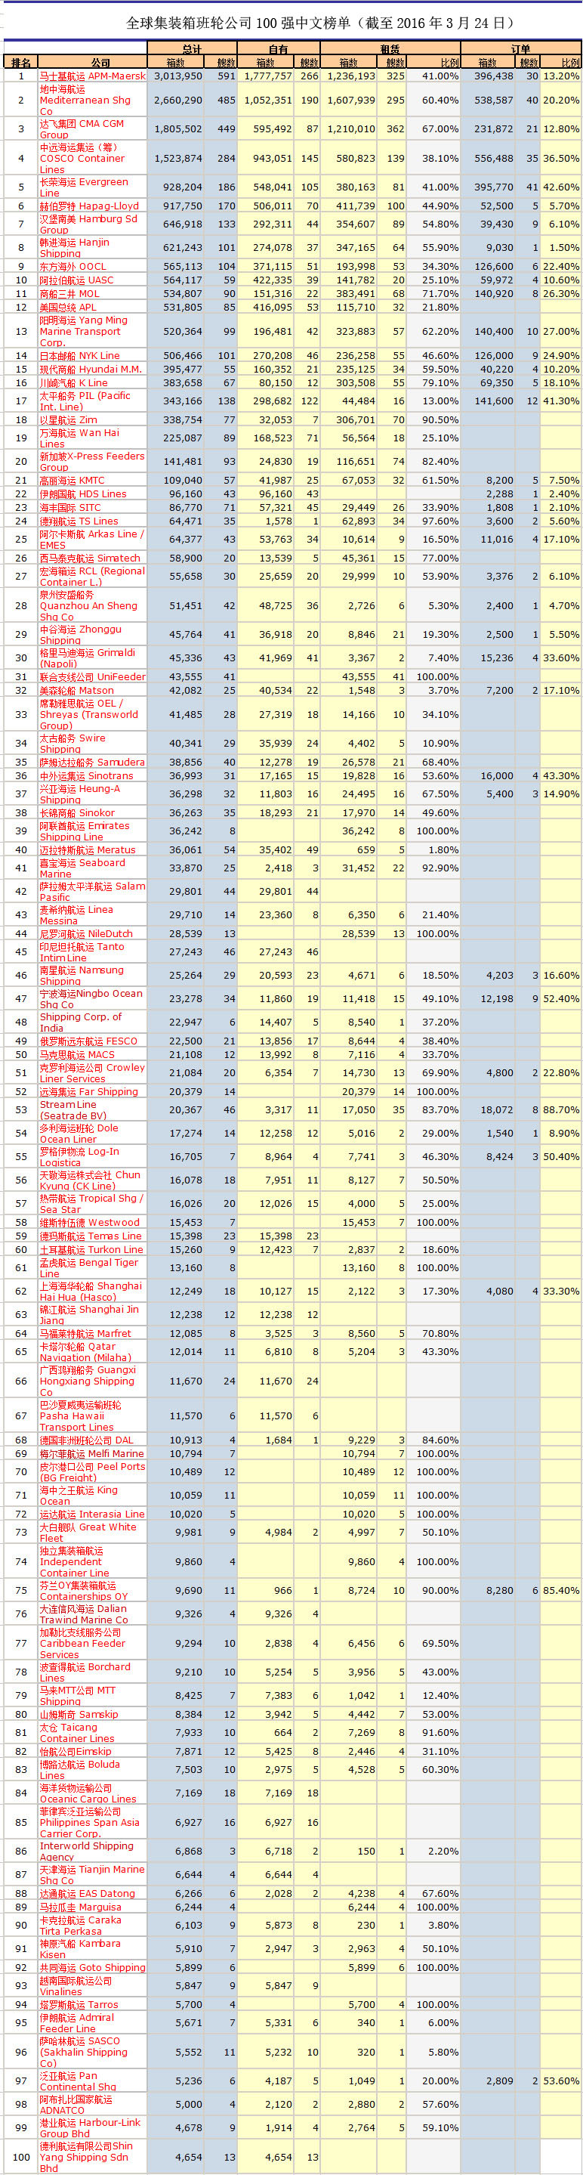Click '东方海外 OOCL' company name
The image size is (583, 2175).
tap(73, 266)
